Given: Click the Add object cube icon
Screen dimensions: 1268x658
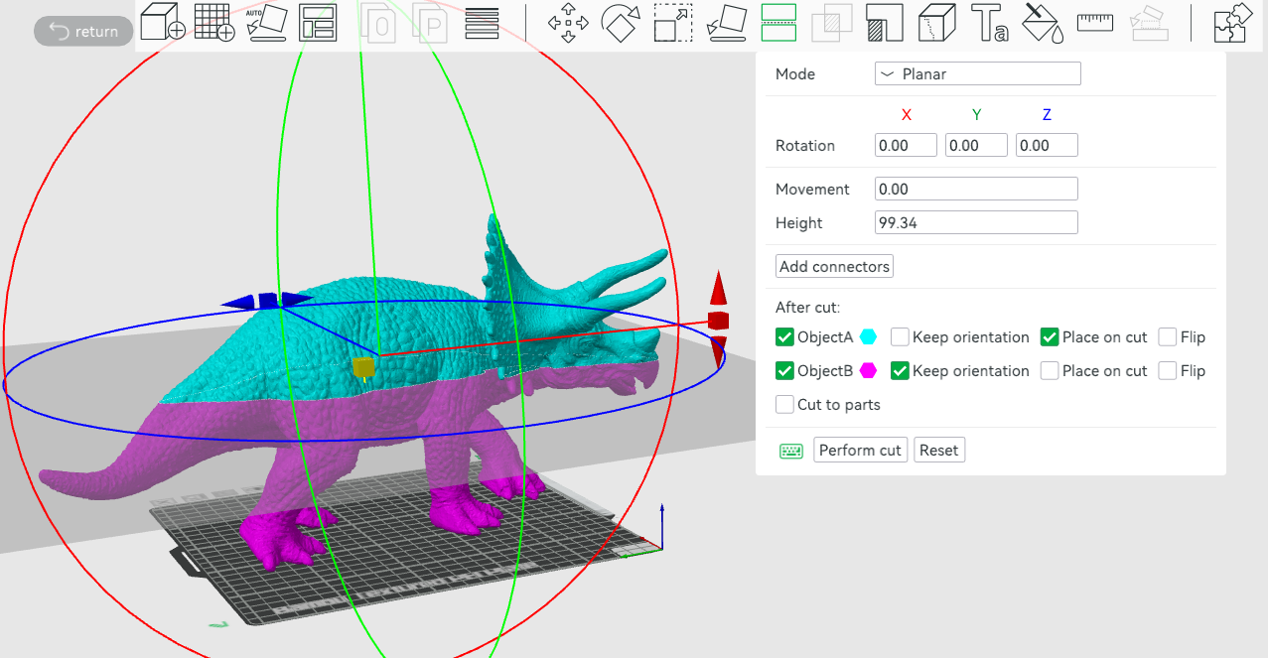Looking at the screenshot, I should [x=162, y=22].
